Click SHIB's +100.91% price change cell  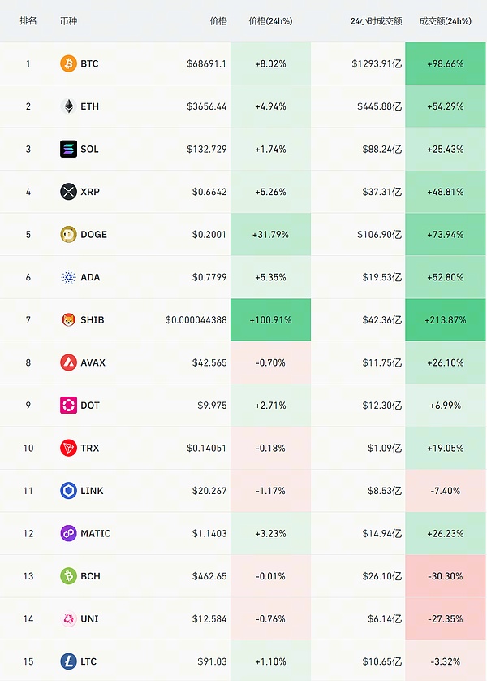click(270, 320)
